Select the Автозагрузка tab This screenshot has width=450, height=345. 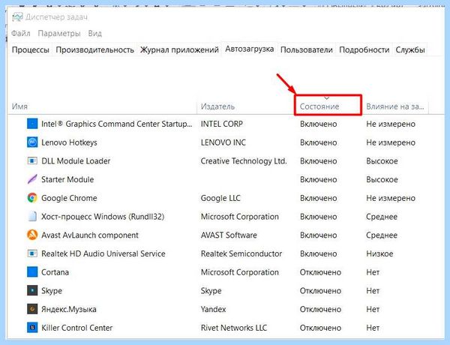tap(250, 49)
